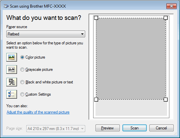Open the Paper source Flatbed dropdown

coord(46,34)
